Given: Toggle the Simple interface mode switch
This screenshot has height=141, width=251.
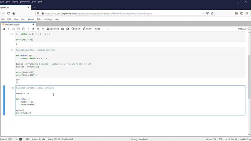Looking at the screenshot, I should point(9,139).
